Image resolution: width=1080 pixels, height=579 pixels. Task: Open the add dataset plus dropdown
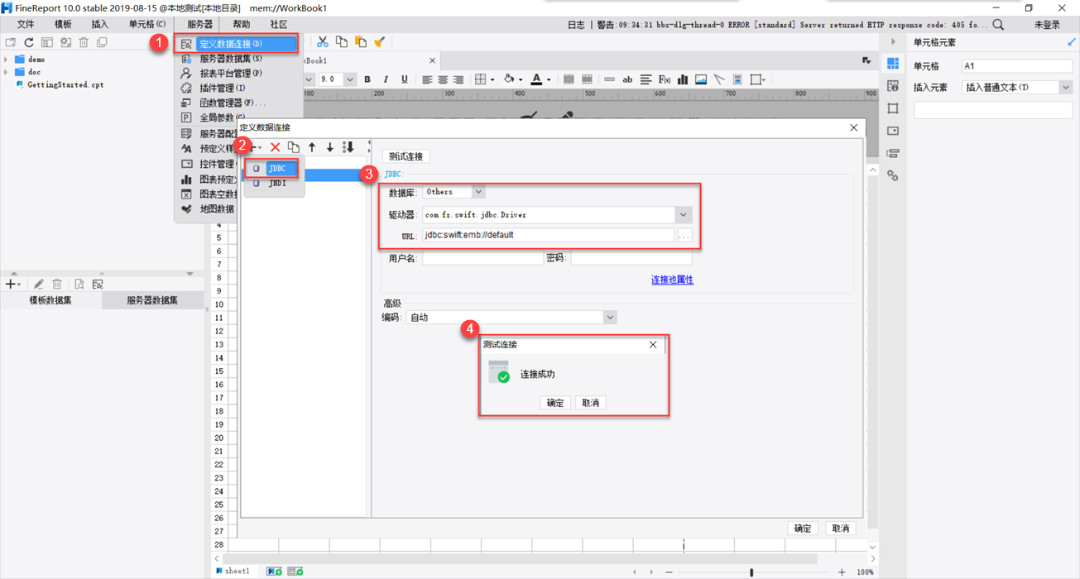coord(13,284)
